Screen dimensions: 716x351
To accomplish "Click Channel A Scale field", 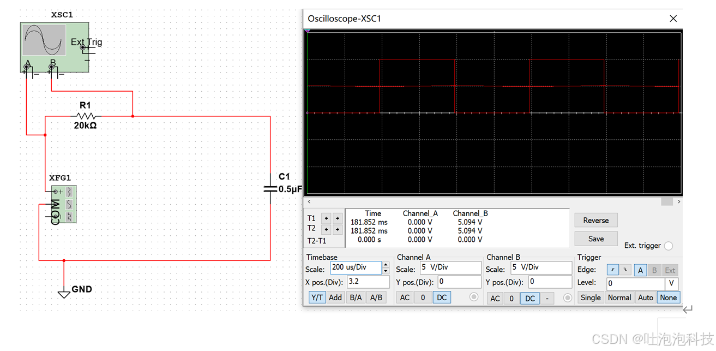I will pyautogui.click(x=450, y=268).
